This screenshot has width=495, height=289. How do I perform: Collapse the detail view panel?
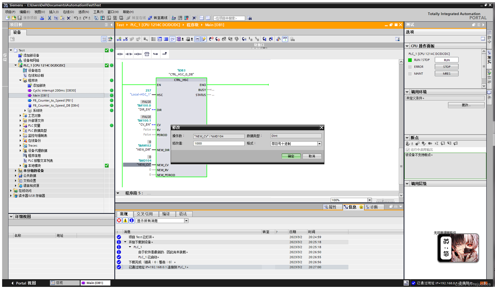pyautogui.click(x=11, y=217)
